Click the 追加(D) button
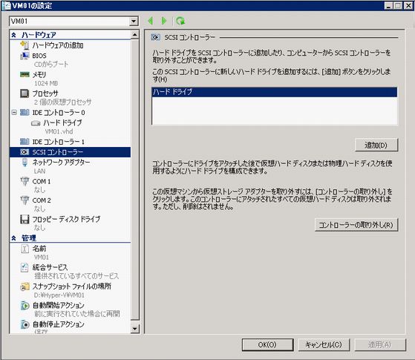Image resolution: width=415 pixels, height=360 pixels. click(x=376, y=145)
